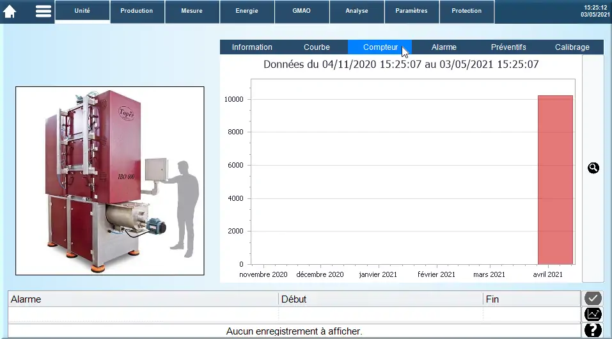
Task: Open the hamburger menu
Action: (x=43, y=11)
